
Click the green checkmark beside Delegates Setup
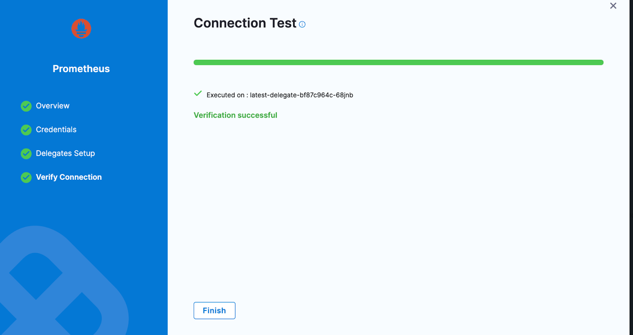[x=26, y=154]
